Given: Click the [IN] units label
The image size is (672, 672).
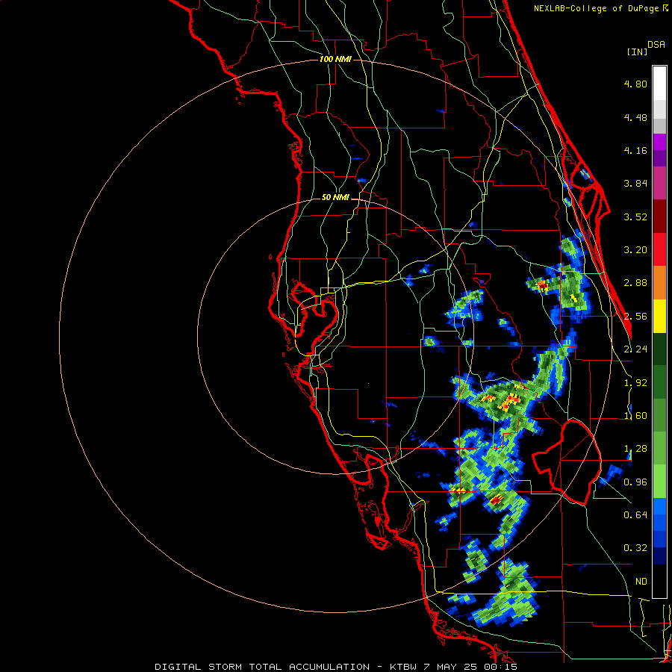Looking at the screenshot, I should point(637,52).
